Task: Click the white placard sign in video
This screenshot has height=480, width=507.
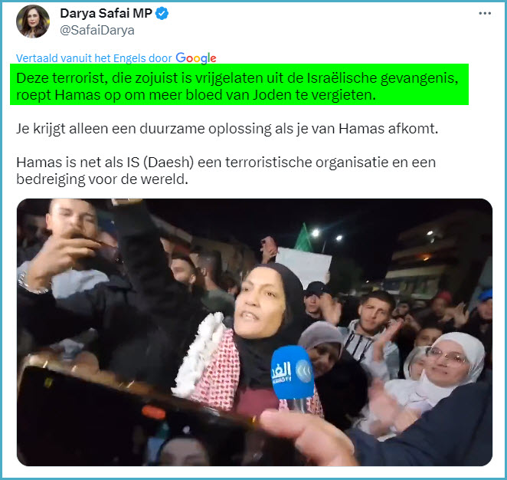Action: (x=303, y=265)
